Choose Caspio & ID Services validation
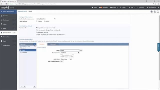Image resolution: width=160 pixels, height=90 pixels. [36, 32]
